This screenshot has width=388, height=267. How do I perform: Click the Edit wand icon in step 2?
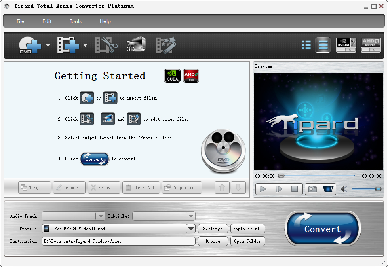point(134,119)
